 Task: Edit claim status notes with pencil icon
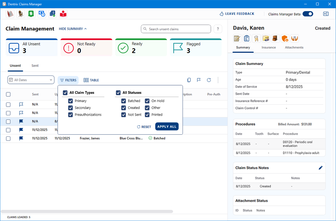pos(320,168)
